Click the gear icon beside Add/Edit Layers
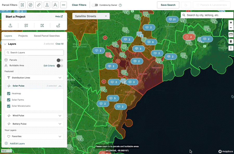This screenshot has width=234, height=154. click(6, 143)
